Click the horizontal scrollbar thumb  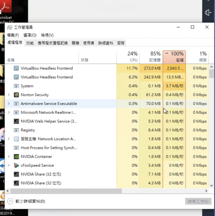coord(66,191)
